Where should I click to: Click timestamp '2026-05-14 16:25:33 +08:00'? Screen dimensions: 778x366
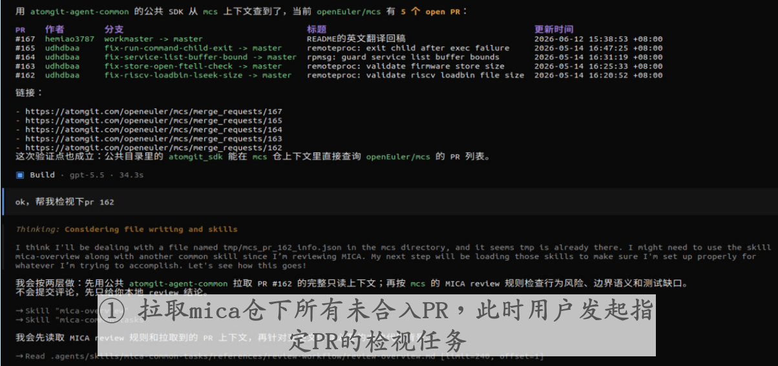[598, 66]
